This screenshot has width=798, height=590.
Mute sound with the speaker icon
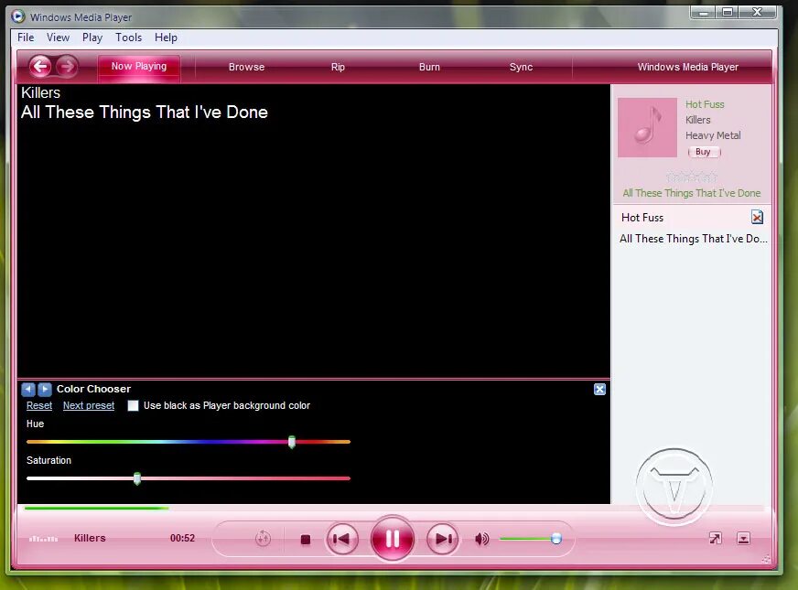click(x=481, y=539)
